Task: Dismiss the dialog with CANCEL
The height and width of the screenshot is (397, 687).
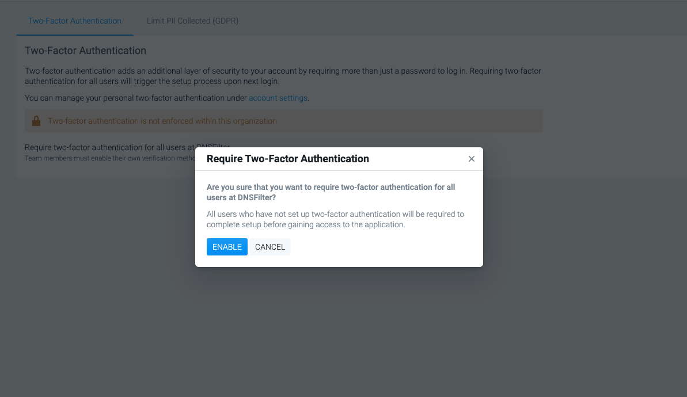Action: click(270, 247)
